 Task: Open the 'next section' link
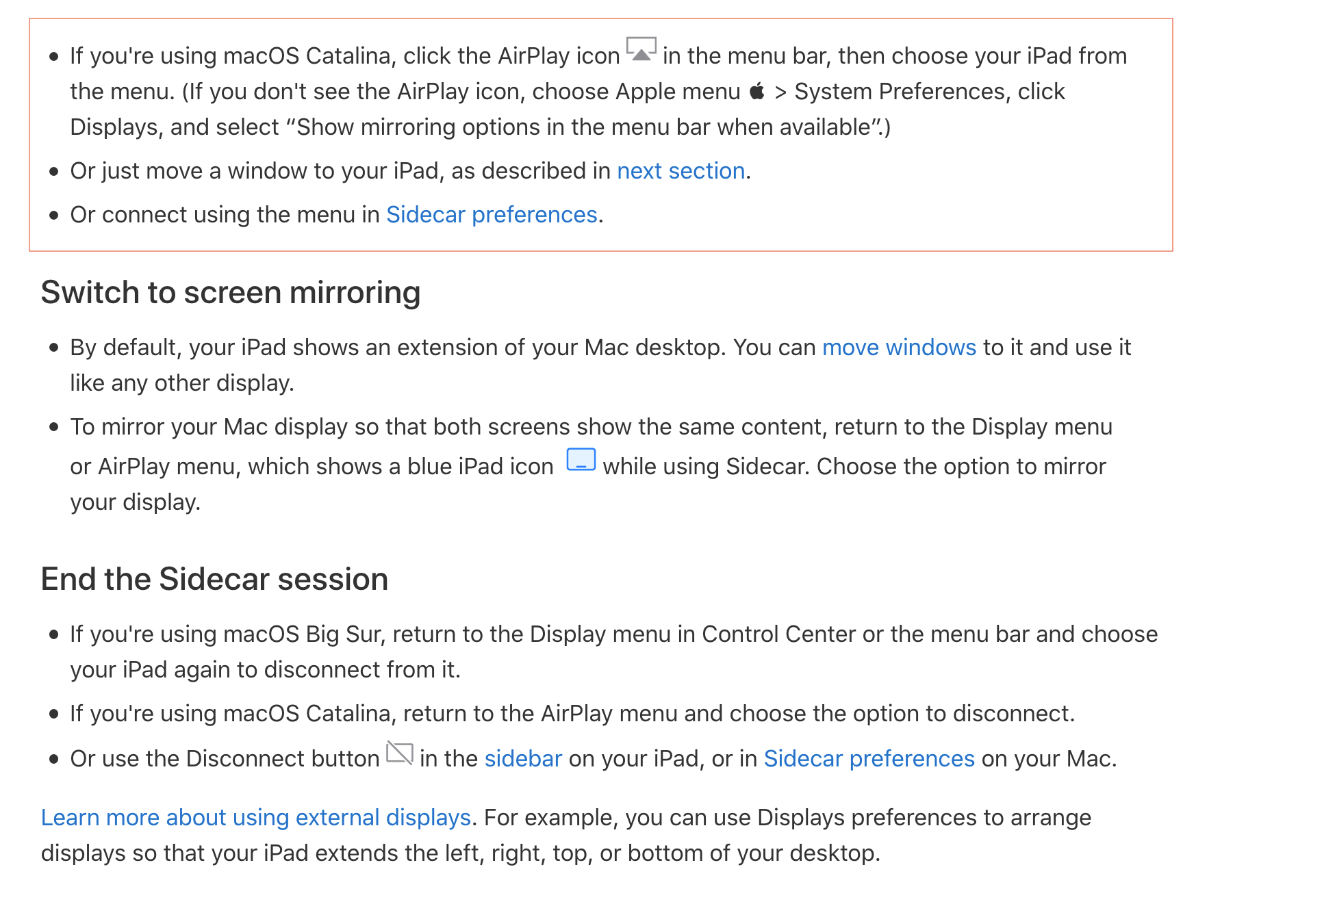coord(681,170)
